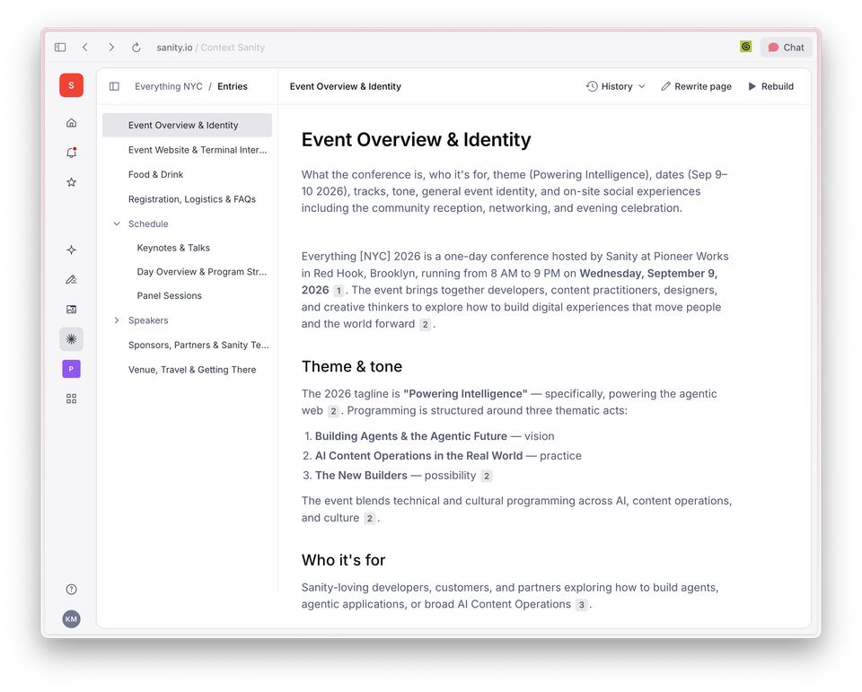
Task: Open Sponsors, Partners & Sanity Te... entry
Action: (187, 346)
